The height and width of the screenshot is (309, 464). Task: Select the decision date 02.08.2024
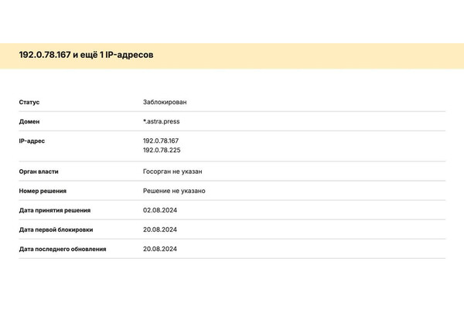160,210
